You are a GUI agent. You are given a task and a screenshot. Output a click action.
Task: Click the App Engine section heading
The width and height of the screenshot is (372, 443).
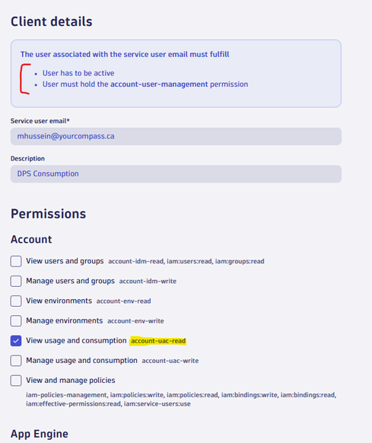(40, 434)
